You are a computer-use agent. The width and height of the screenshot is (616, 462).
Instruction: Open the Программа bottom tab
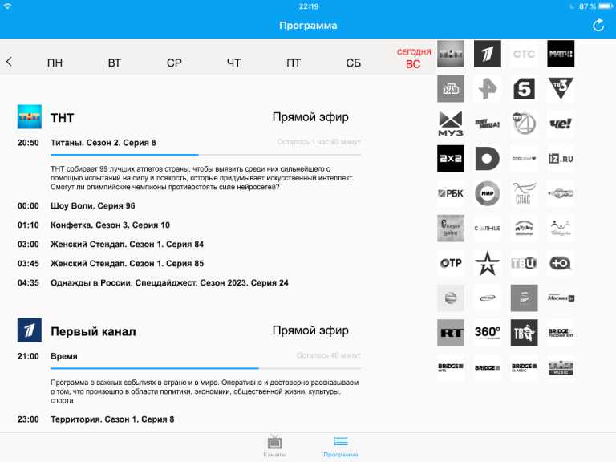(x=341, y=446)
